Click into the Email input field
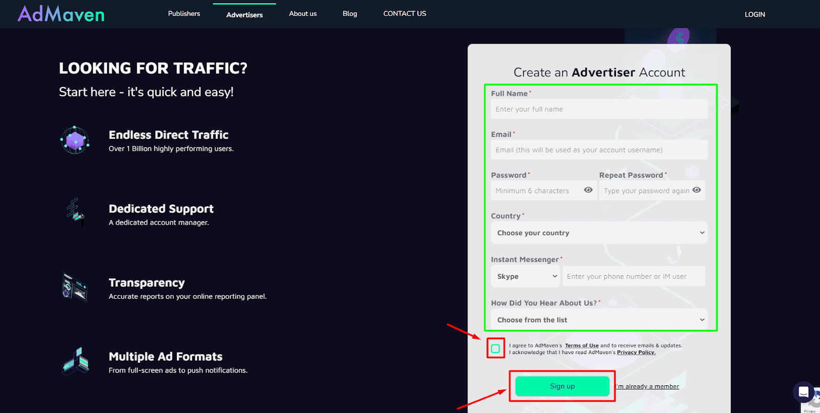The image size is (820, 413). coord(599,150)
